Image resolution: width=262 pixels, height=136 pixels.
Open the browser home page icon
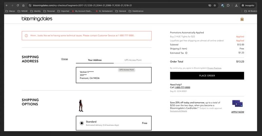pyautogui.click(x=23, y=5)
